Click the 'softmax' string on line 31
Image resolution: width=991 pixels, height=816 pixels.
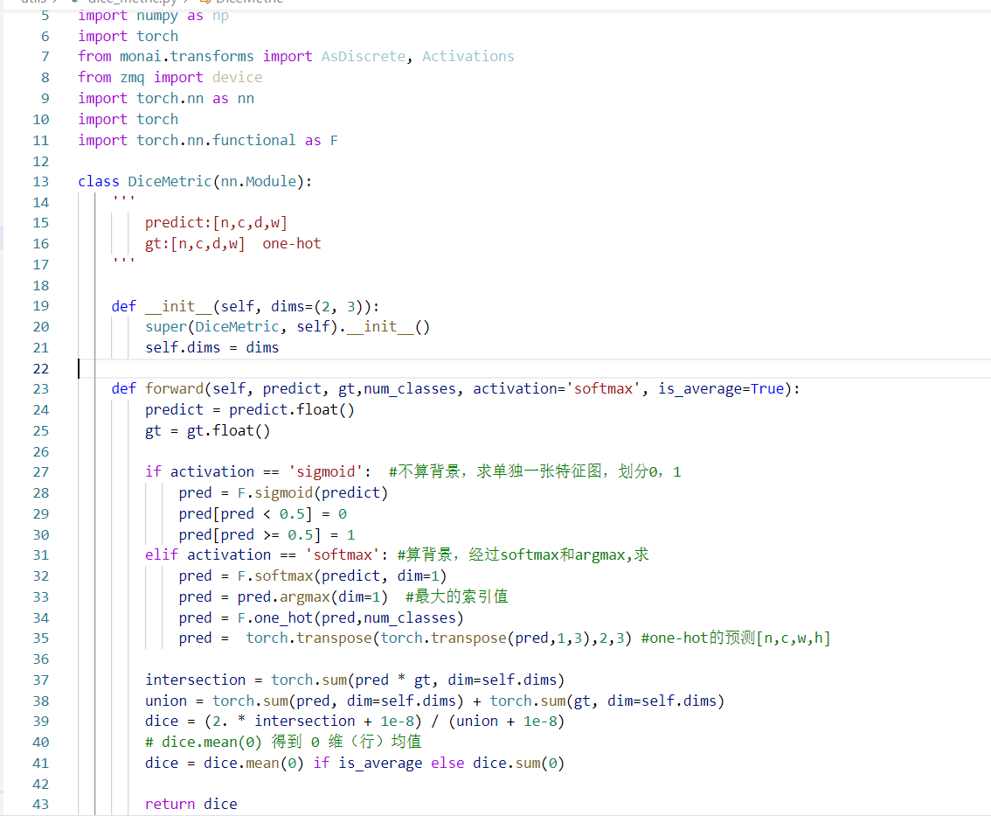[x=342, y=554]
